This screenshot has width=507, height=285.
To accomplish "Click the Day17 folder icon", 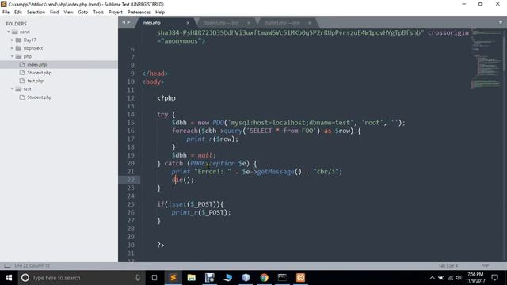I will pos(18,40).
